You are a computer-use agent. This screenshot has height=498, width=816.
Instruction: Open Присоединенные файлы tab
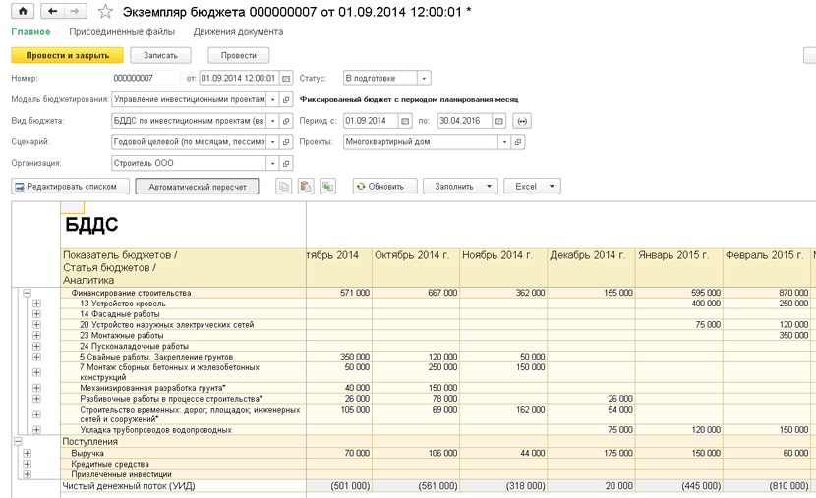point(122,31)
